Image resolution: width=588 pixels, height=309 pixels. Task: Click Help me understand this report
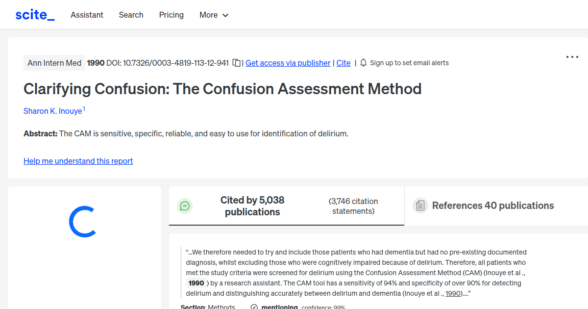[78, 161]
